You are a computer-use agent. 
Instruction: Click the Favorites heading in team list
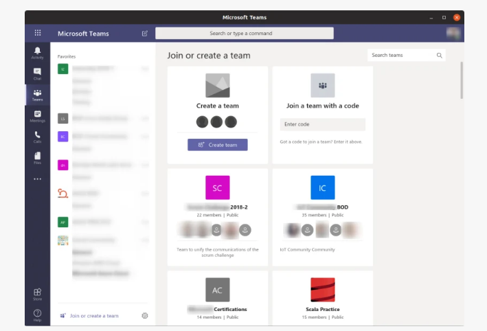click(67, 56)
